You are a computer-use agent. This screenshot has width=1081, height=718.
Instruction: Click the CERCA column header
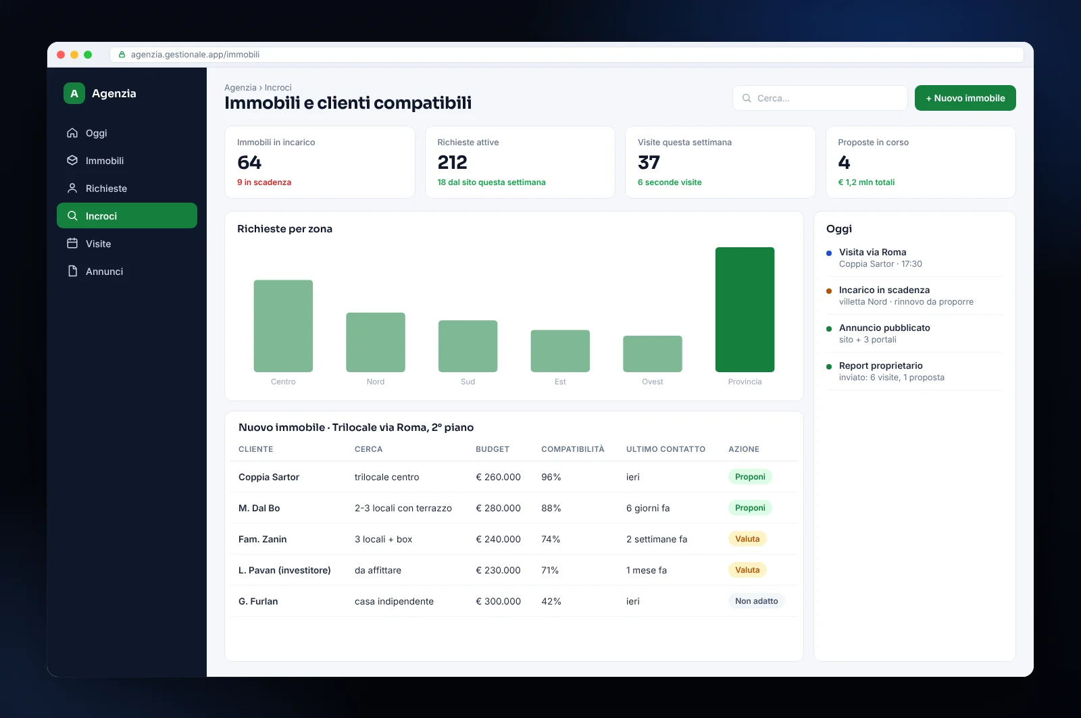pyautogui.click(x=368, y=449)
